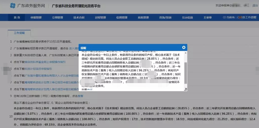Click reminder row 1 about 10月1日开通填报
The image size is (259, 128).
43,42
